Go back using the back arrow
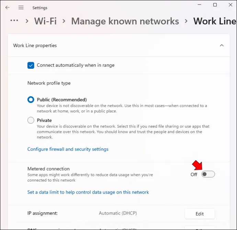Screen dimensions: 237x230 pos(8,8)
